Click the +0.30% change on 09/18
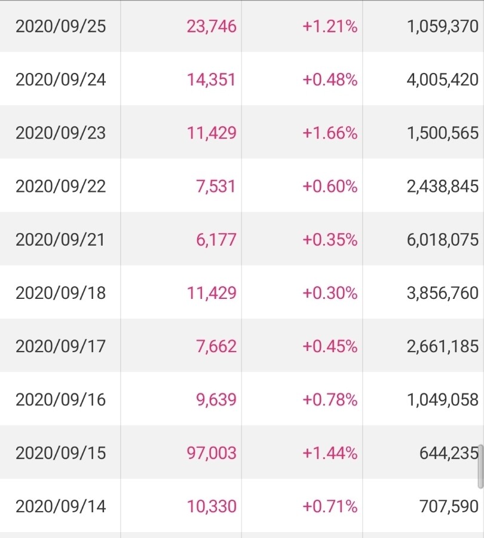The image size is (484, 538). click(330, 293)
